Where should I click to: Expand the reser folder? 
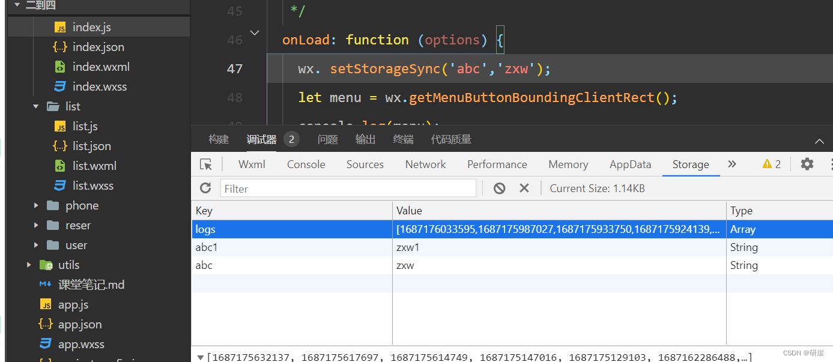pyautogui.click(x=36, y=225)
